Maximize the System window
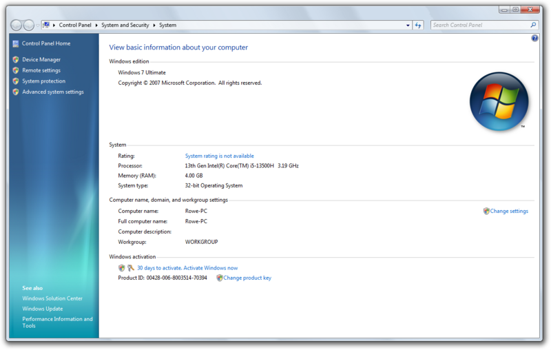This screenshot has height=350, width=551. pos(515,10)
